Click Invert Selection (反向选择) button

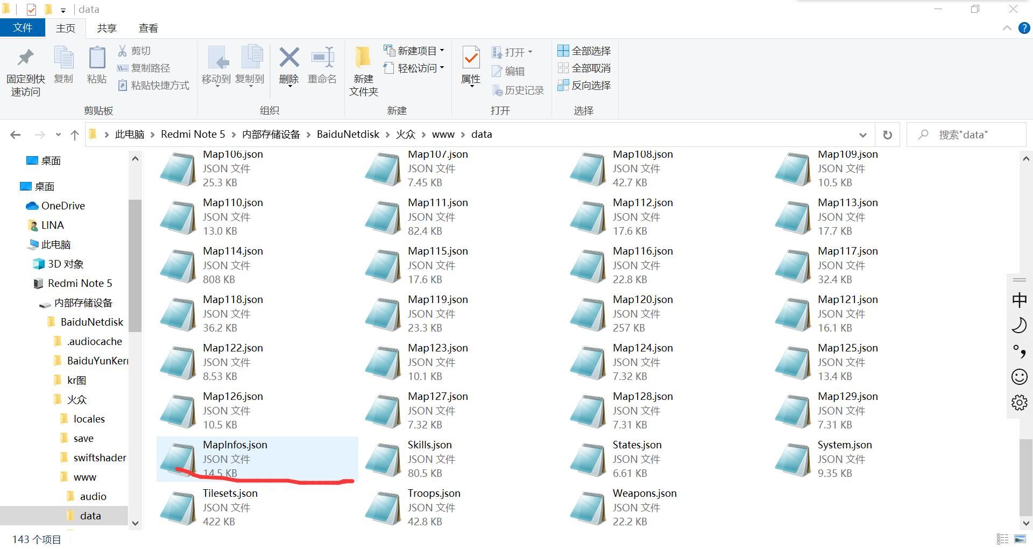pos(584,85)
